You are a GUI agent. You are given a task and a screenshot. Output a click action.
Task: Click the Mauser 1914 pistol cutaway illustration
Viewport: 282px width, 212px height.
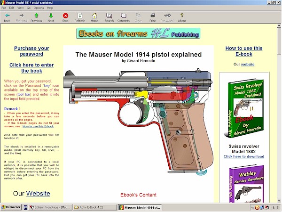[x=139, y=122]
